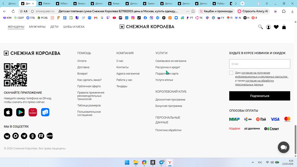
Task: Switch to the Плетен browser tab
Action: (45, 3)
